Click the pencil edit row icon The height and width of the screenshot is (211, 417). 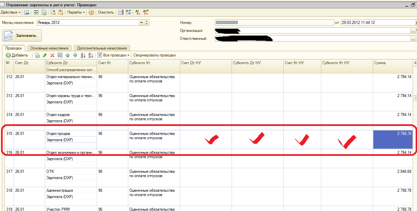45,55
